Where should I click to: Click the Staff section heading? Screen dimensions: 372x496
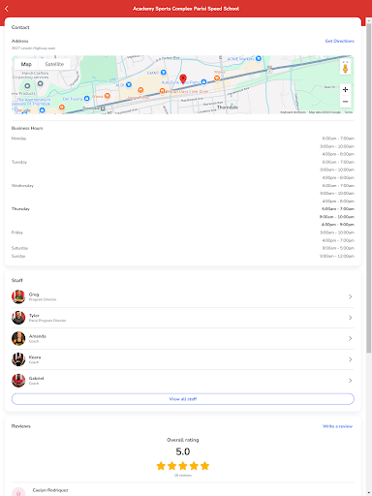(17, 280)
